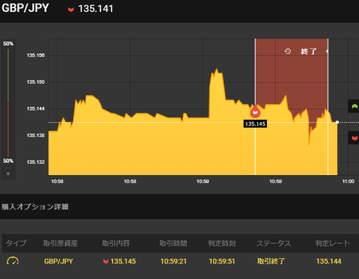
Task: Click the 135.145 entry price label
Action: (255, 124)
